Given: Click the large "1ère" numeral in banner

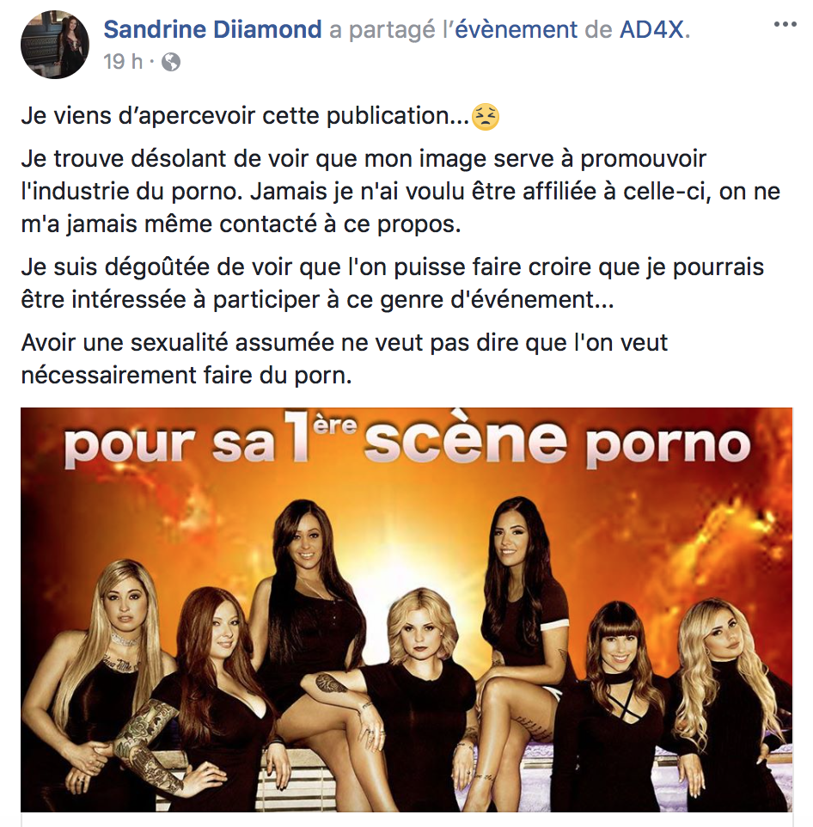Looking at the screenshot, I should click(320, 437).
